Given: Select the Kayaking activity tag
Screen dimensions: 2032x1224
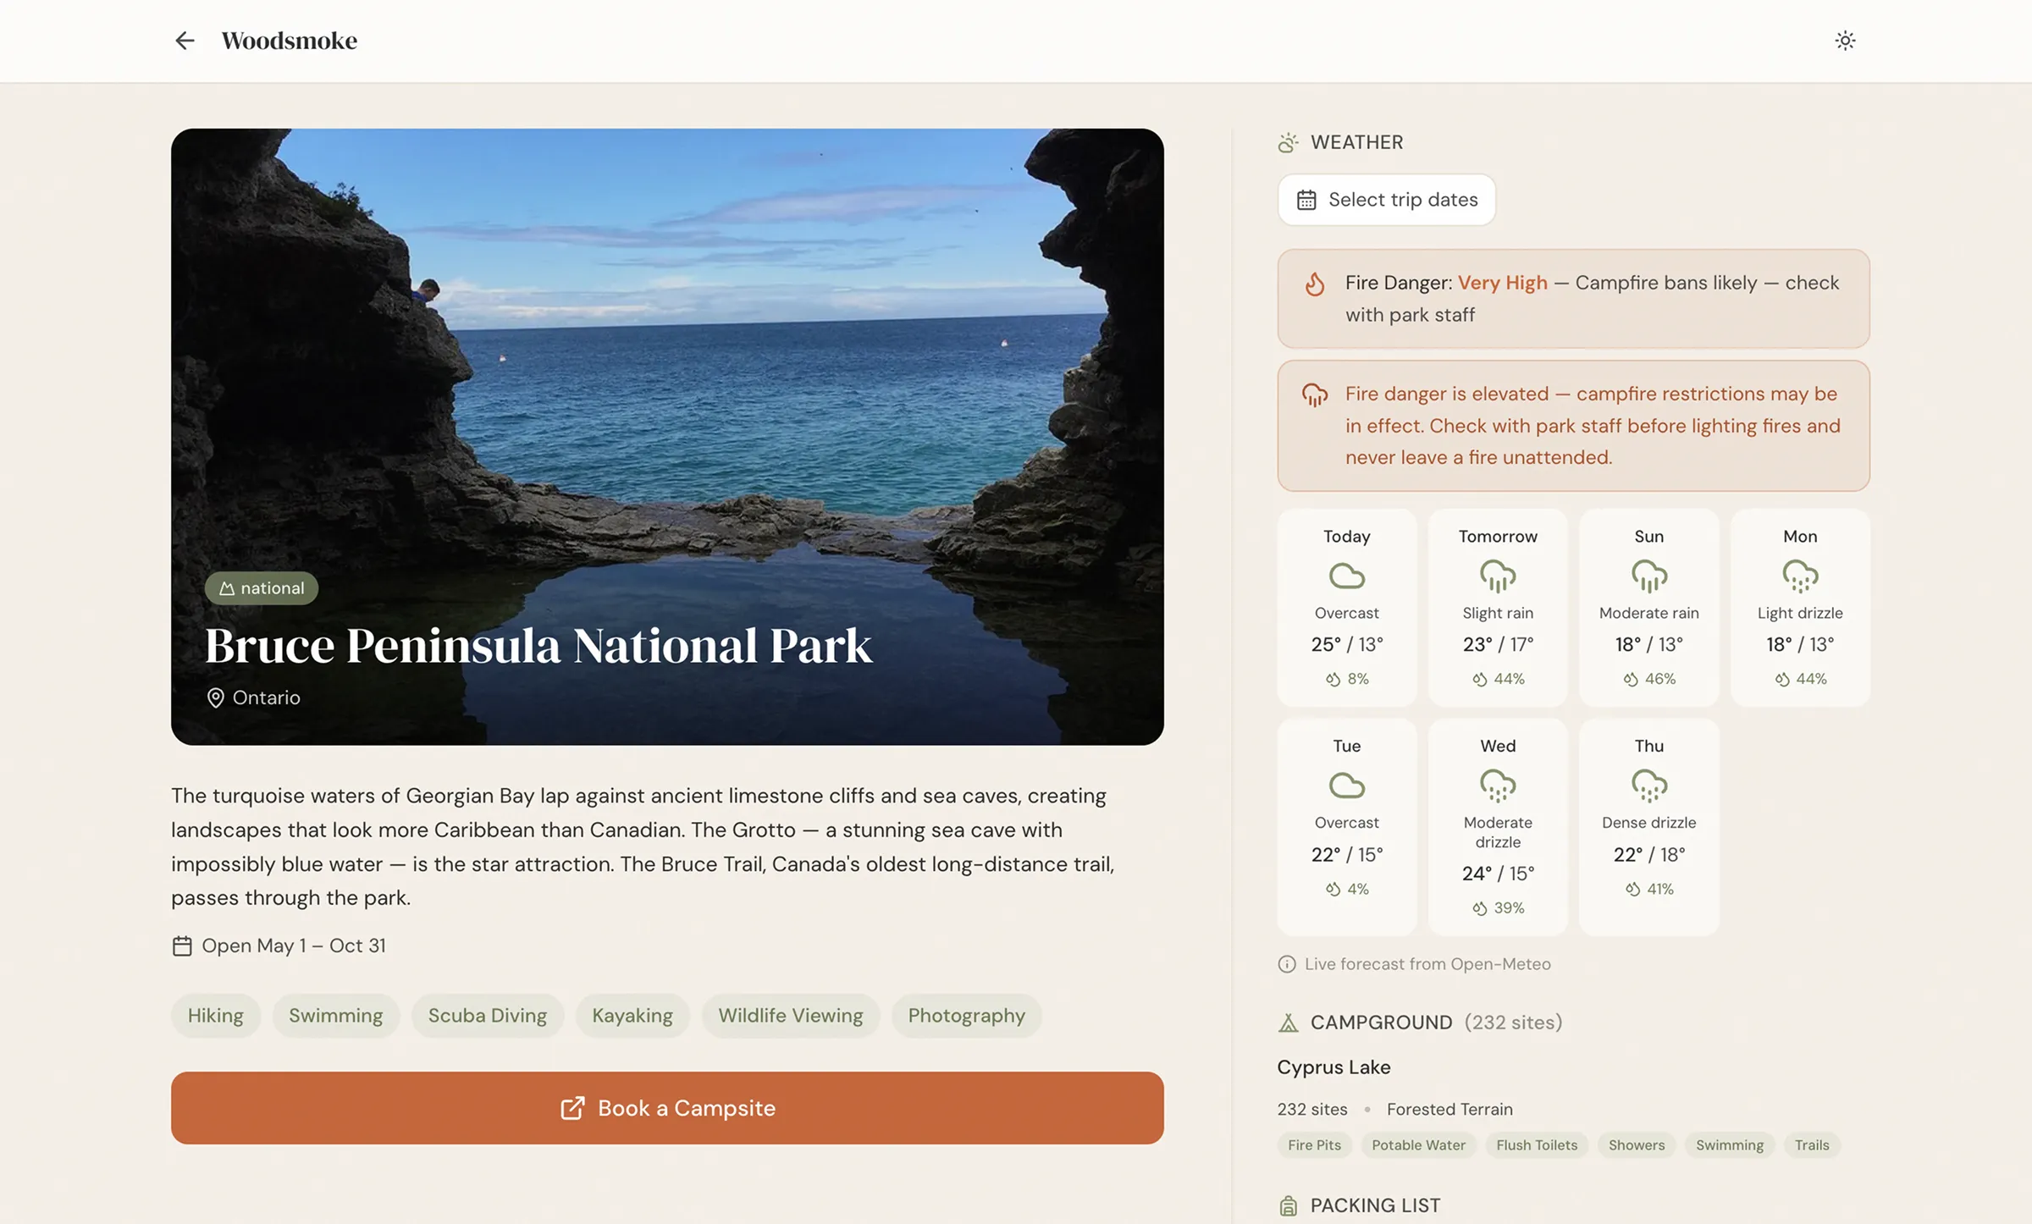Looking at the screenshot, I should tap(632, 1015).
